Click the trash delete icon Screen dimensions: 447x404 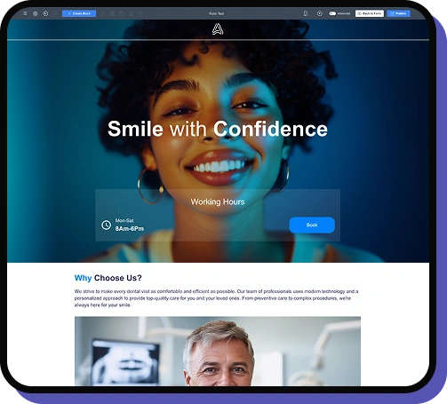[113, 13]
